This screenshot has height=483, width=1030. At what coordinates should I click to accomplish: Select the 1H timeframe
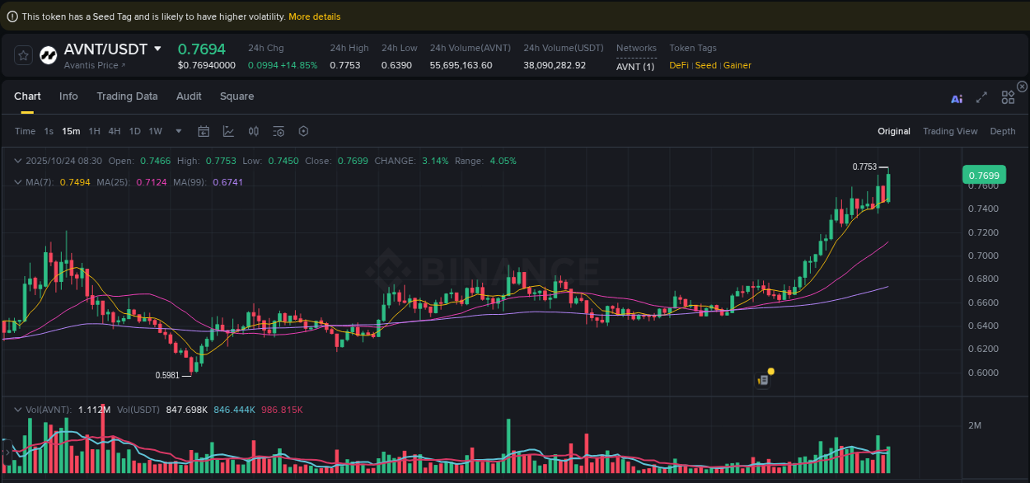click(x=94, y=131)
